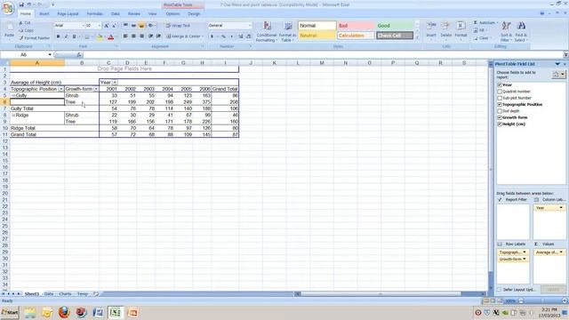Open the Insert ribbon tab

[x=44, y=14]
